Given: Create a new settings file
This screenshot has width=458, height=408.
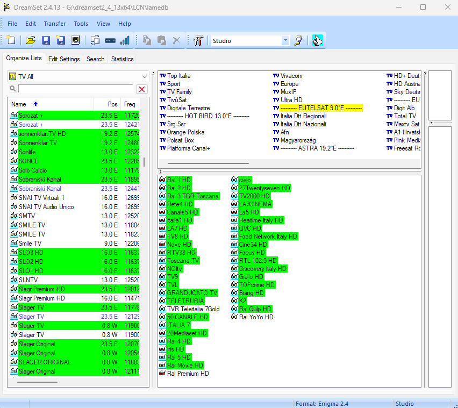Looking at the screenshot, I should click(x=11, y=40).
